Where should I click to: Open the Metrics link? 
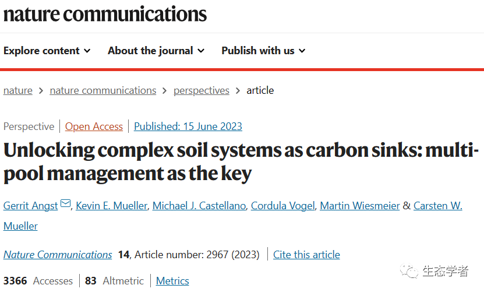[x=172, y=281]
